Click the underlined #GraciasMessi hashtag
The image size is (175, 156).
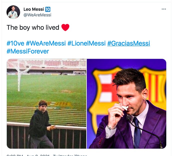pyautogui.click(x=128, y=43)
